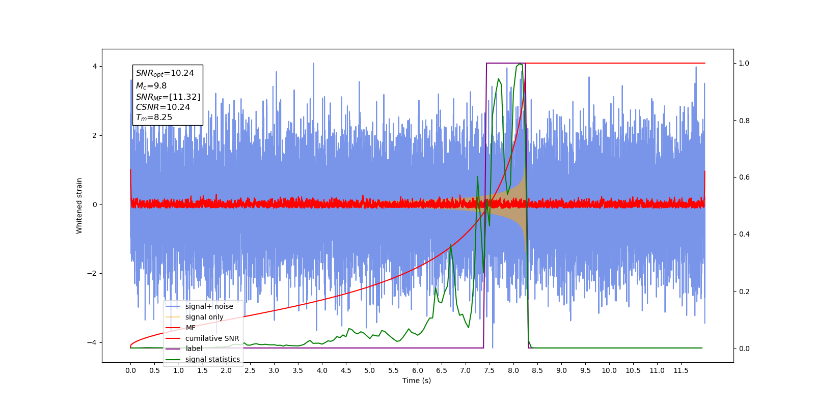Click the 2.5 tick on the time axis
Image resolution: width=815 pixels, height=407 pixels.
coord(250,370)
